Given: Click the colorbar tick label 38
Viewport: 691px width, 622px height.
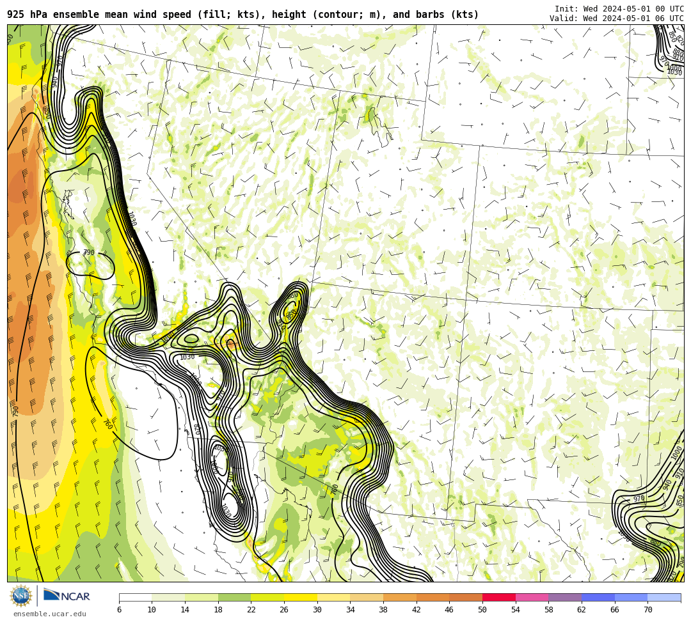Looking at the screenshot, I should (x=383, y=610).
